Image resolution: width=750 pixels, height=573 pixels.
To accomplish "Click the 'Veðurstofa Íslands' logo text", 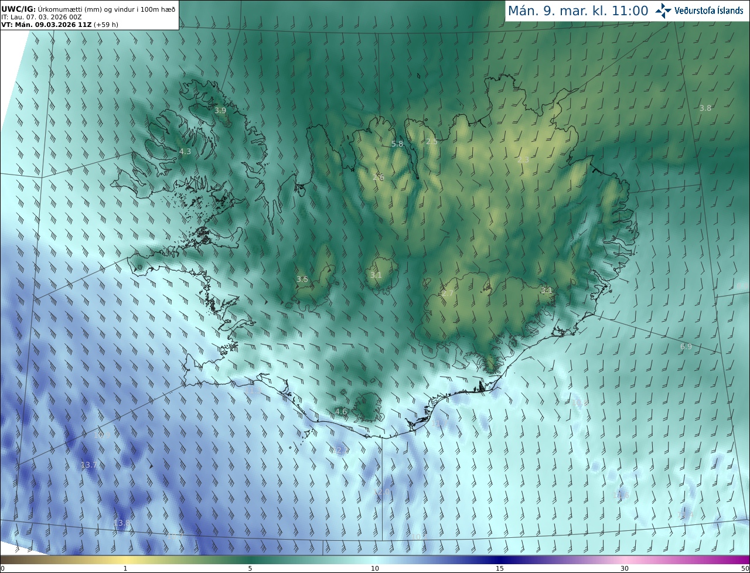I will [x=709, y=11].
